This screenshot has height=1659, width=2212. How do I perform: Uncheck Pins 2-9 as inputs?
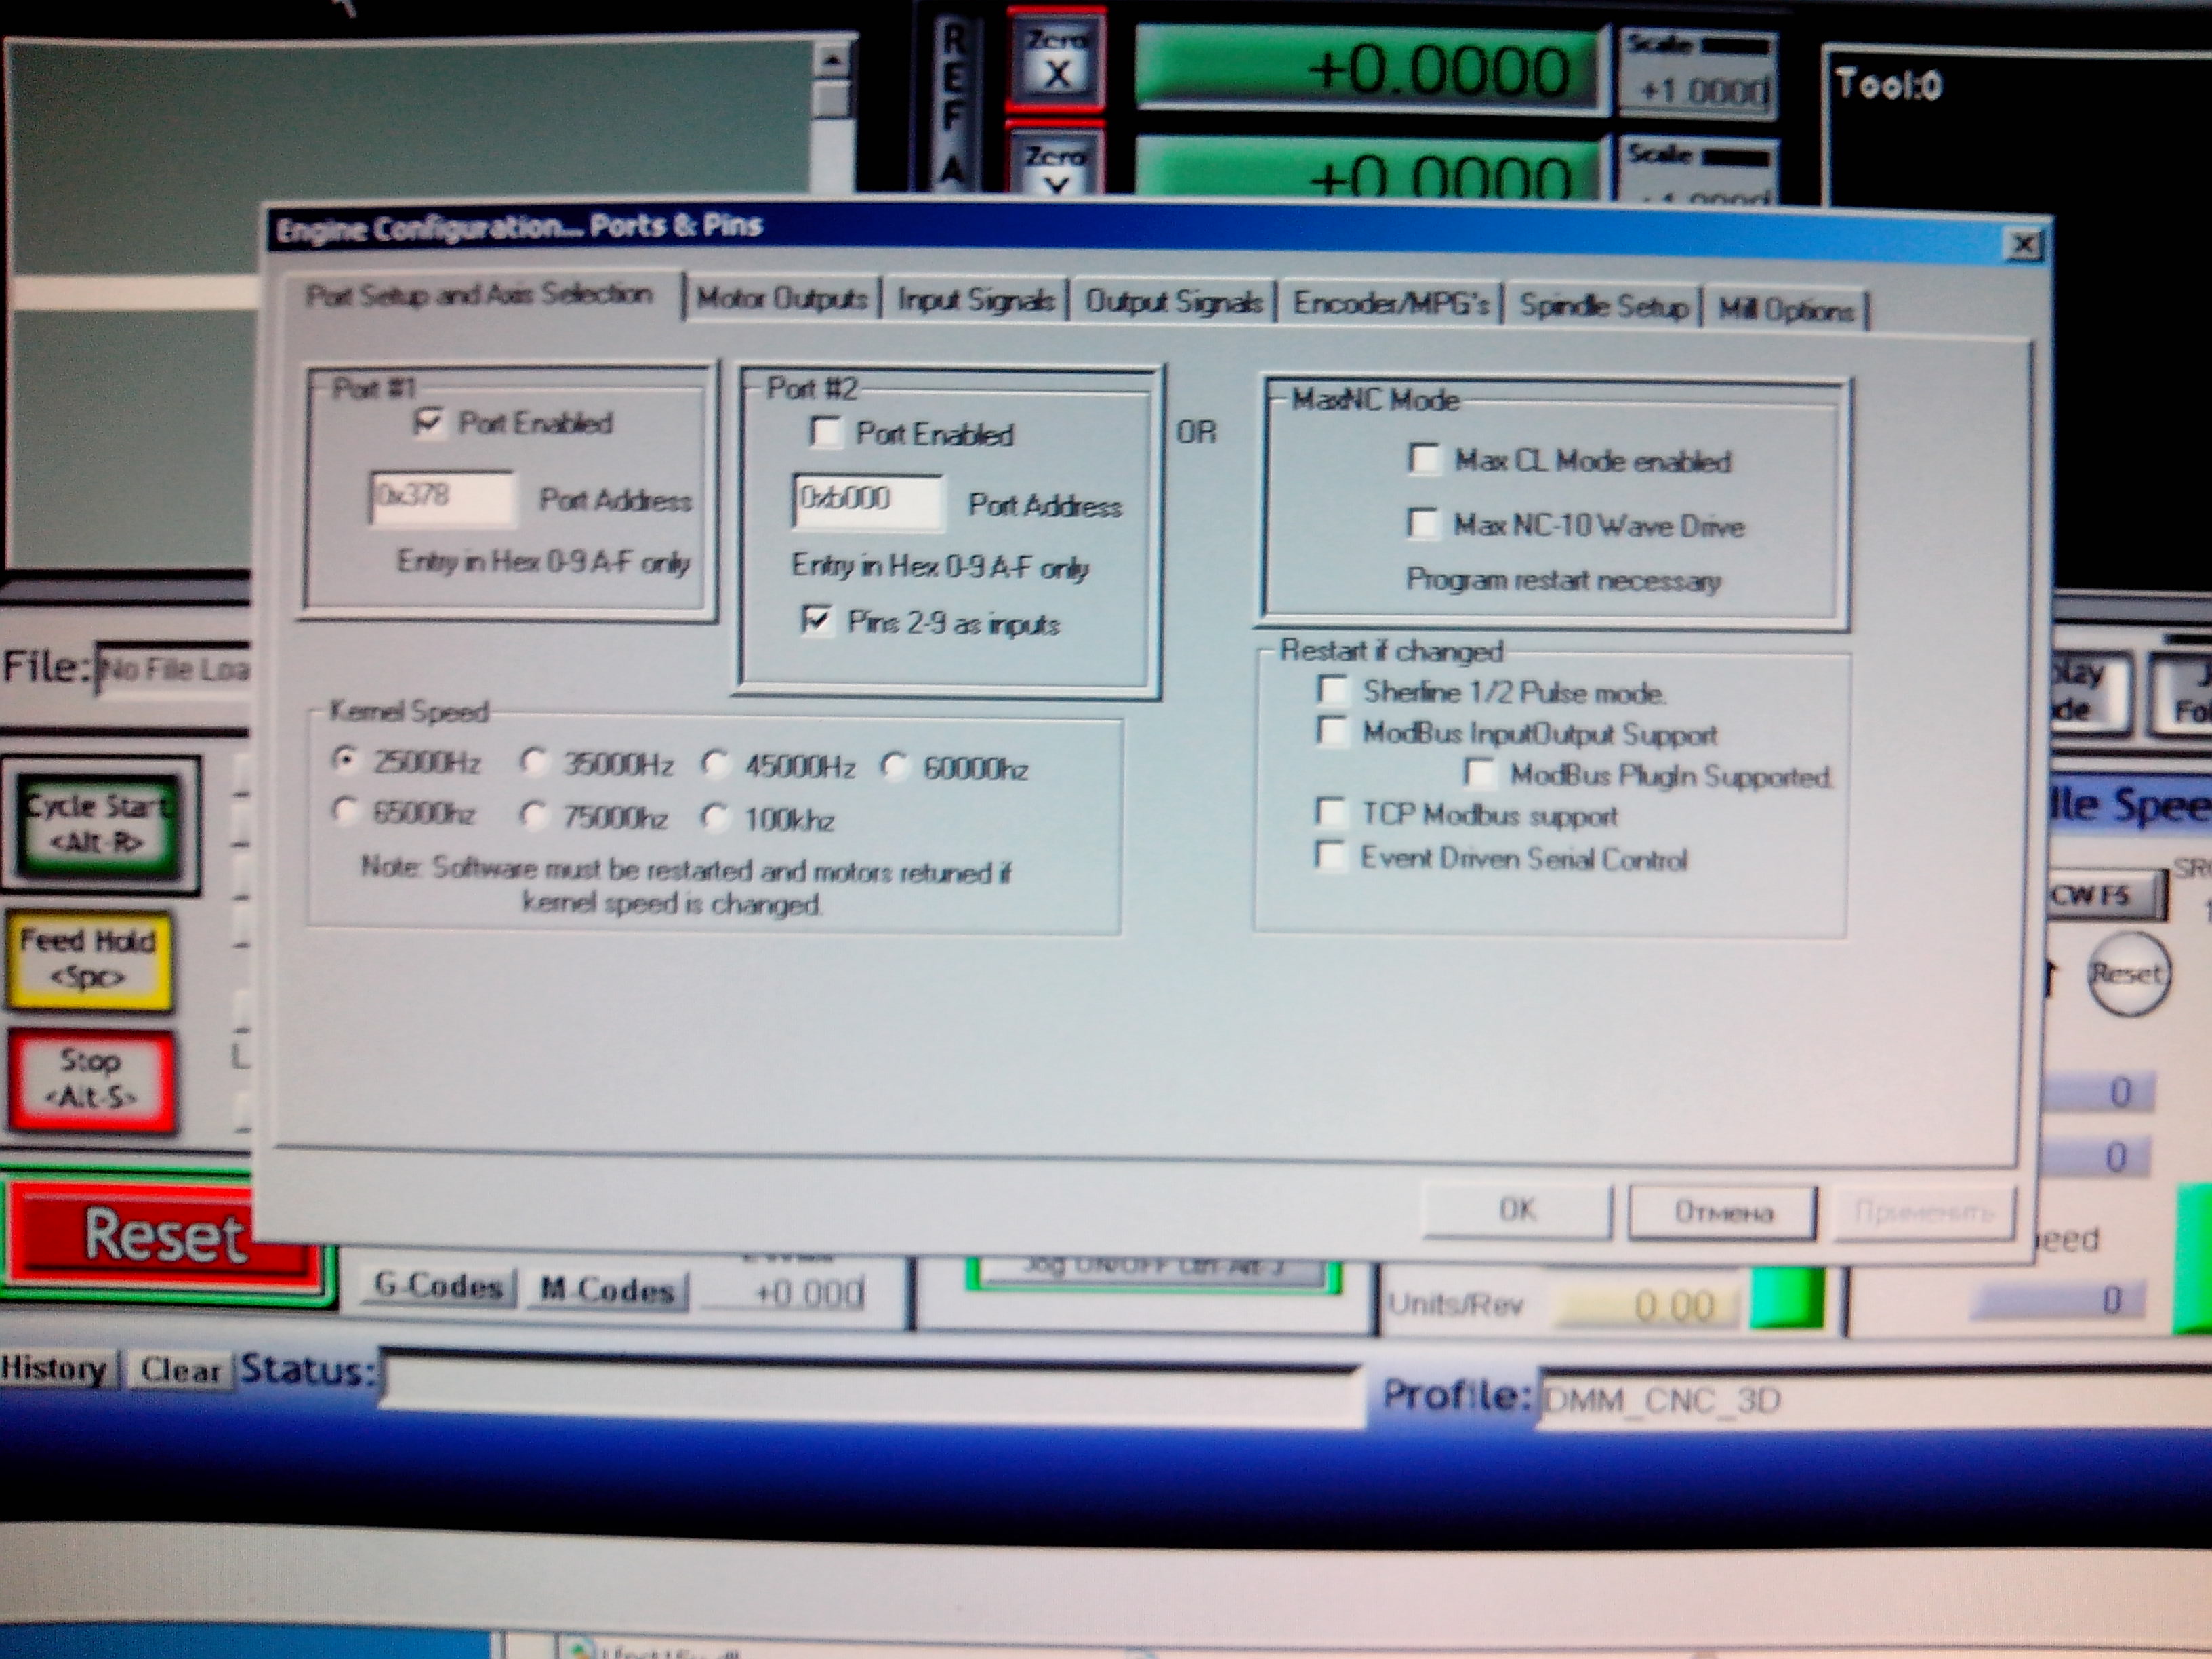817,621
